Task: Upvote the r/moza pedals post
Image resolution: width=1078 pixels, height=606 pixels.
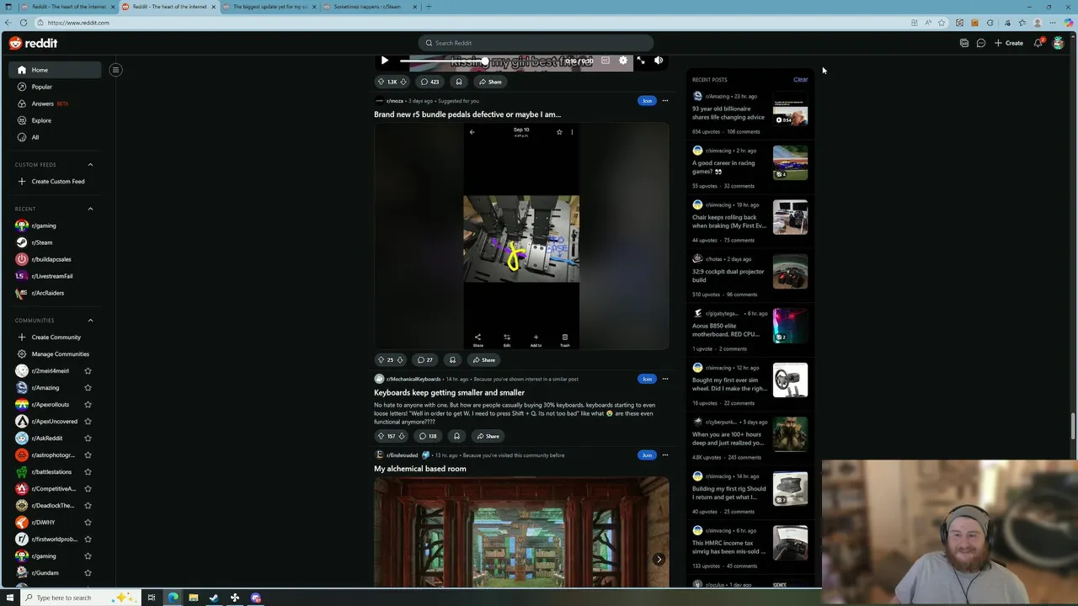Action: (382, 360)
